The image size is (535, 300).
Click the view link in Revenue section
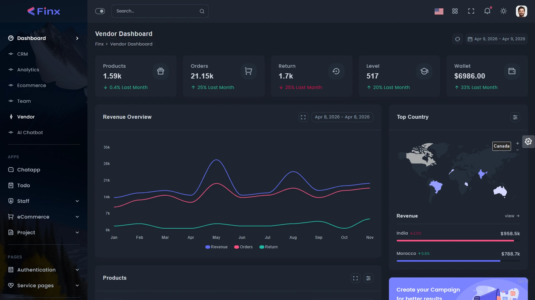click(512, 216)
